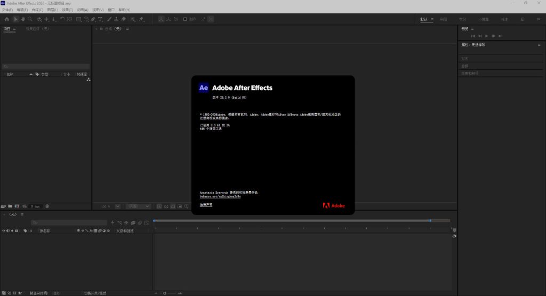The height and width of the screenshot is (296, 546).
Task: Click 切换开关/模式 at timeline bottom
Action: [95, 293]
